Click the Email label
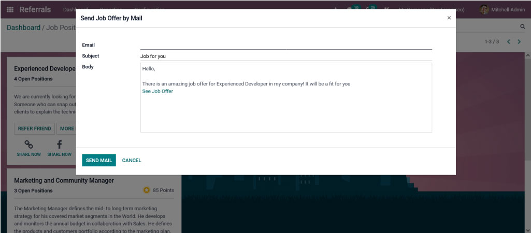This screenshot has height=233, width=531. [x=89, y=45]
